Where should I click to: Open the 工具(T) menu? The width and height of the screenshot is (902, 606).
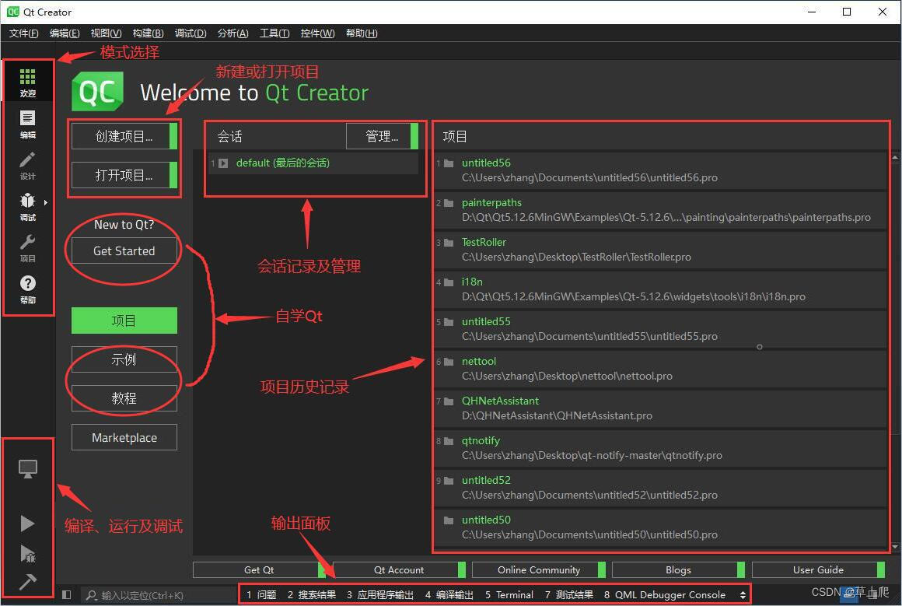274,33
